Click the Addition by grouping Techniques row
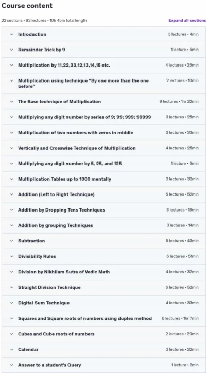Image resolution: width=206 pixels, height=373 pixels. click(104, 225)
